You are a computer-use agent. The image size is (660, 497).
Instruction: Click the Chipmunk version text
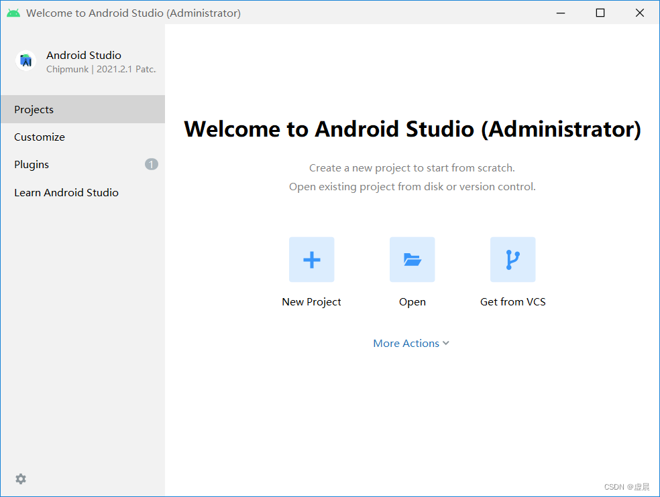click(101, 68)
